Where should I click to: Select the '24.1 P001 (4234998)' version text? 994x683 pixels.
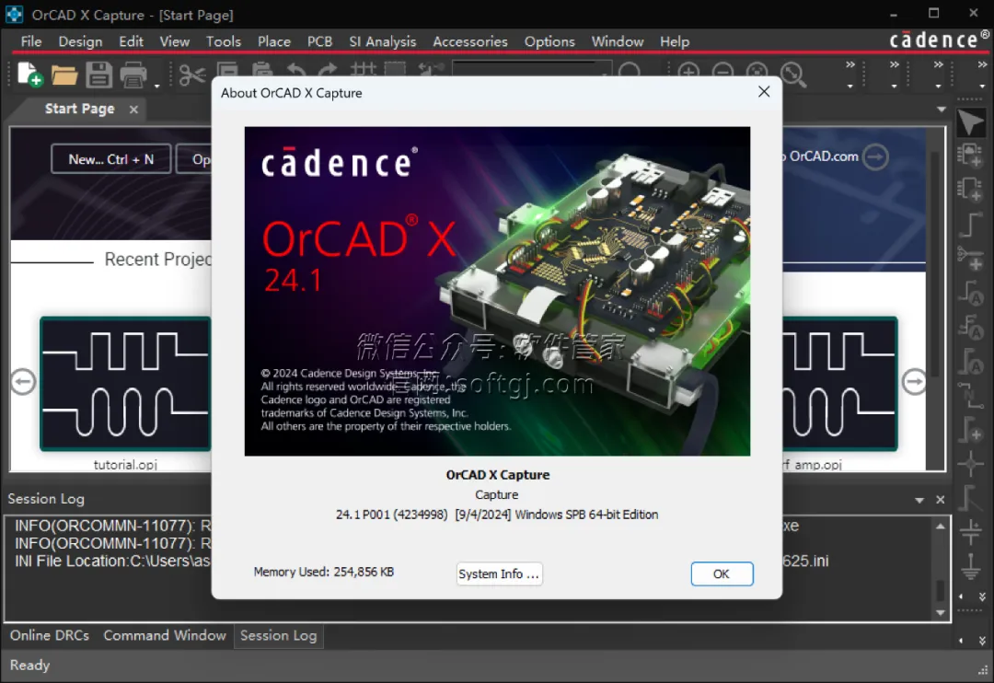point(392,515)
